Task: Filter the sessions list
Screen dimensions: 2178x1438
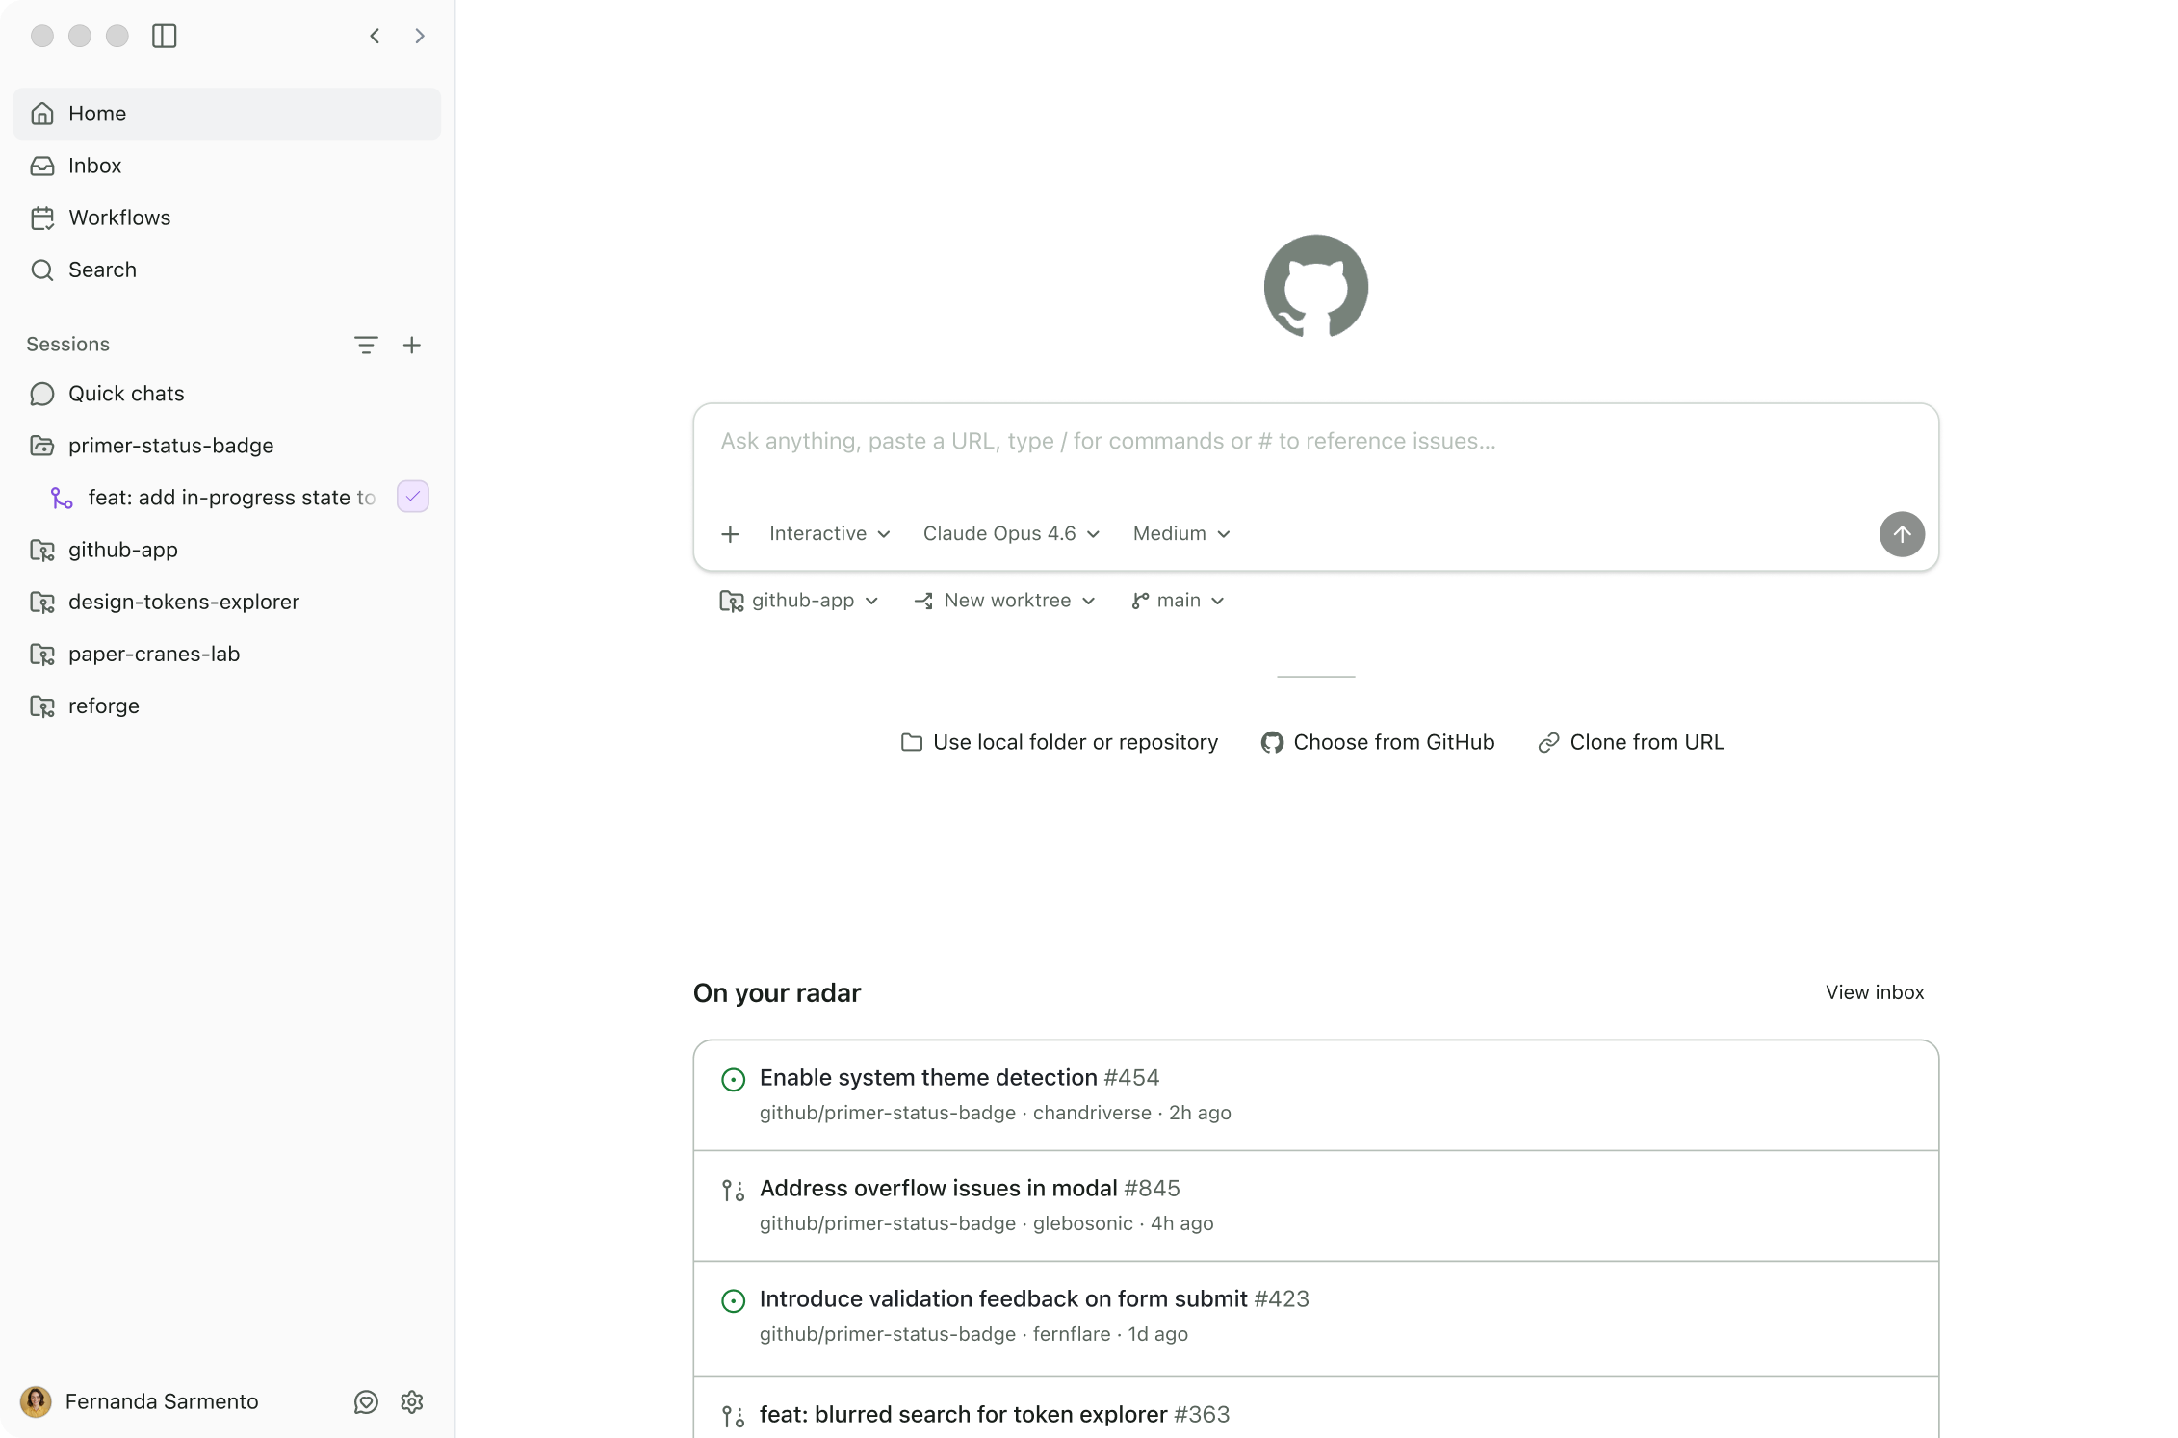Action: (366, 345)
